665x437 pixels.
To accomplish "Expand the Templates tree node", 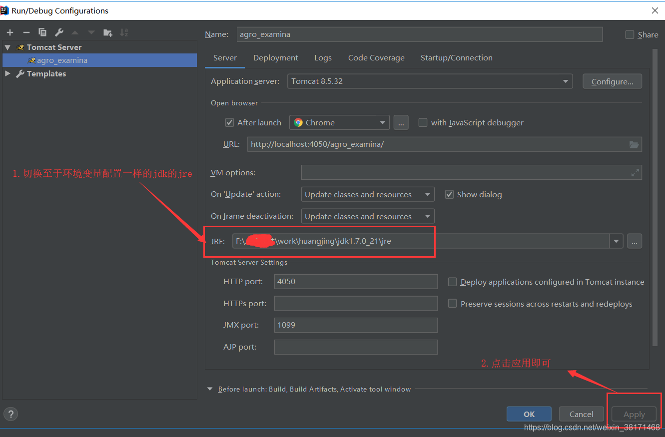I will click(x=7, y=73).
